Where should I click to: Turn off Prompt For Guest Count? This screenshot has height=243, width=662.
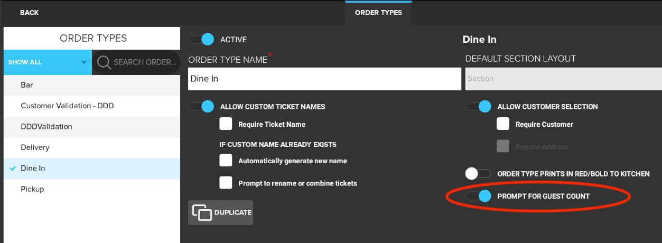[479, 196]
